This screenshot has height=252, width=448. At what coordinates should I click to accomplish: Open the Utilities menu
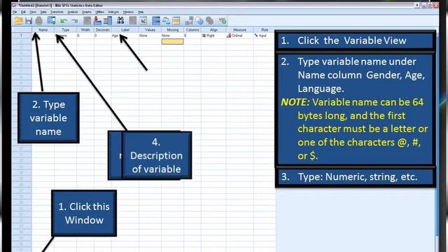pyautogui.click(x=99, y=13)
